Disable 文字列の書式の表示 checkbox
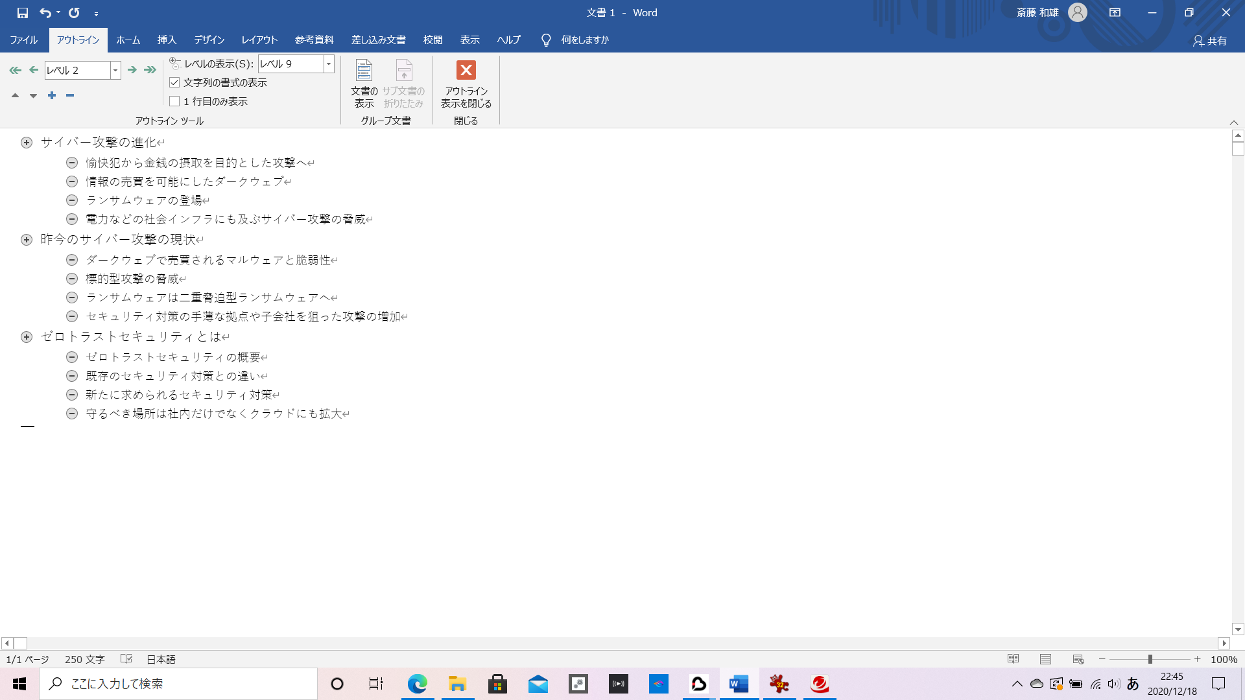This screenshot has height=700, width=1245. (x=174, y=82)
